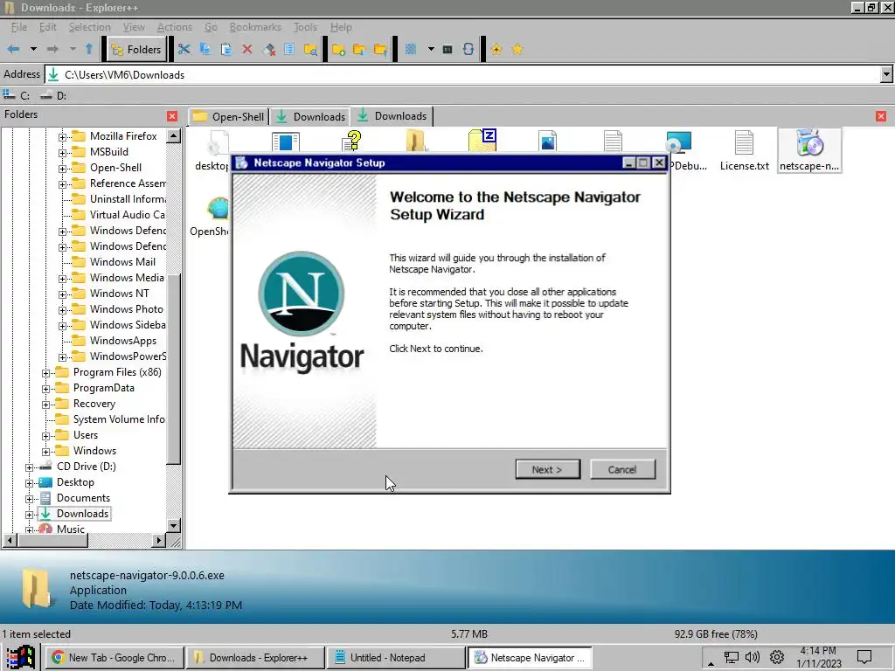Click folder tree horizontal scroll right arrow

pos(159,540)
